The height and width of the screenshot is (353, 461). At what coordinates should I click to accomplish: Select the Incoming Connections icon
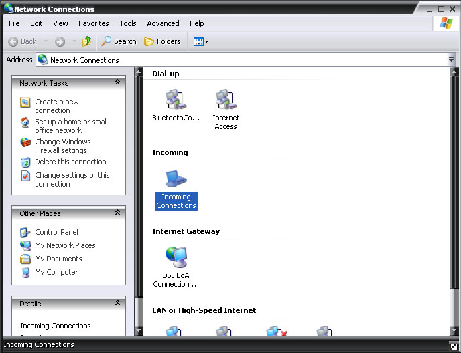pos(176,179)
